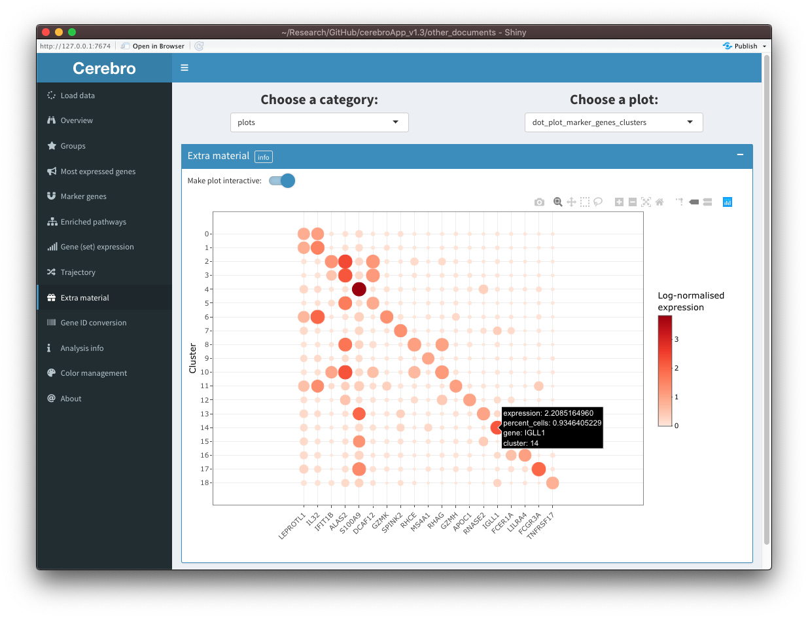
Task: Open the Choose a category dropdown
Action: tap(319, 122)
